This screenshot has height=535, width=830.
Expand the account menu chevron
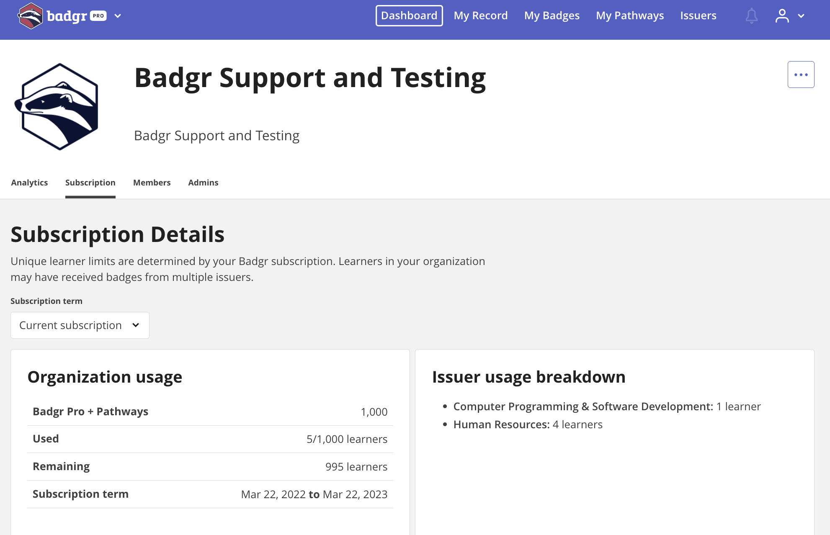point(801,16)
